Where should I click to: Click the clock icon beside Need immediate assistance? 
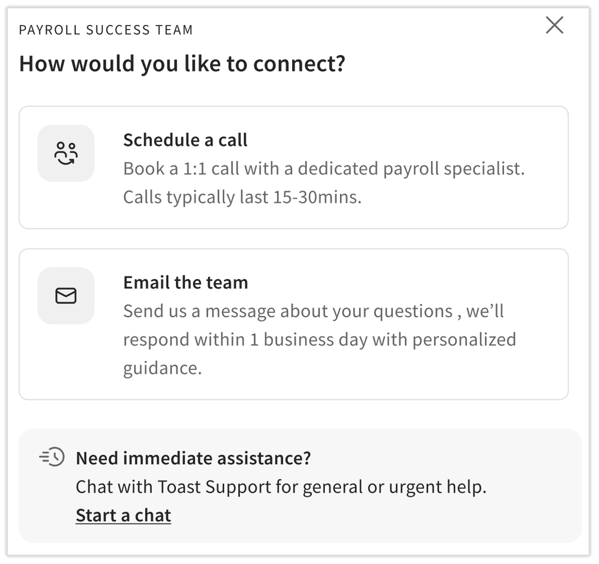click(x=52, y=457)
